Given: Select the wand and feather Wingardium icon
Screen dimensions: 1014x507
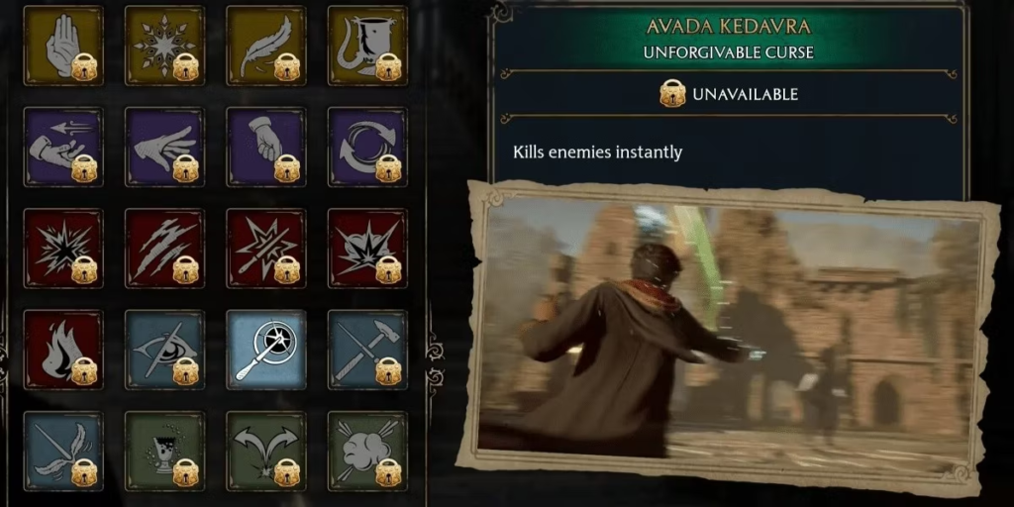Looking at the screenshot, I should 62,452.
